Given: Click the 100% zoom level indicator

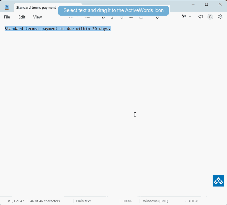Looking at the screenshot, I should point(128,201).
